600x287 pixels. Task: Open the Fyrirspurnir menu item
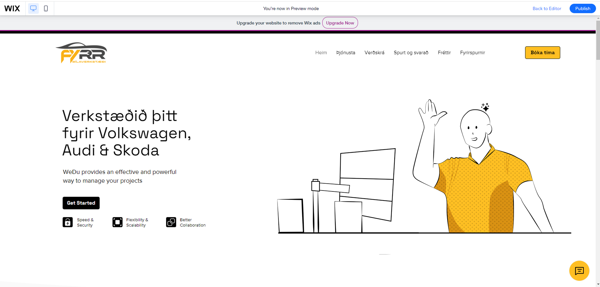click(x=472, y=52)
